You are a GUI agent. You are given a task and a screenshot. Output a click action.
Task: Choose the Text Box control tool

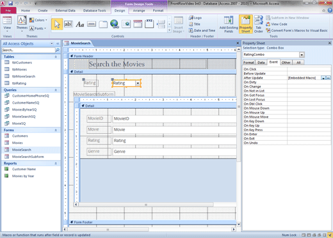(68, 24)
